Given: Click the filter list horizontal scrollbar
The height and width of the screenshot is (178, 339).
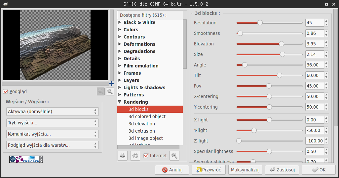Looking at the screenshot, I should [x=148, y=147].
